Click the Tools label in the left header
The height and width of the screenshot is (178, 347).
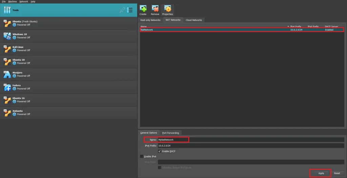coord(16,10)
